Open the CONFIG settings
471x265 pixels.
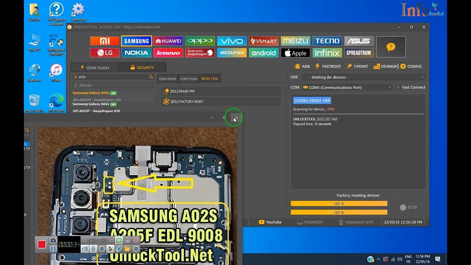coord(411,67)
